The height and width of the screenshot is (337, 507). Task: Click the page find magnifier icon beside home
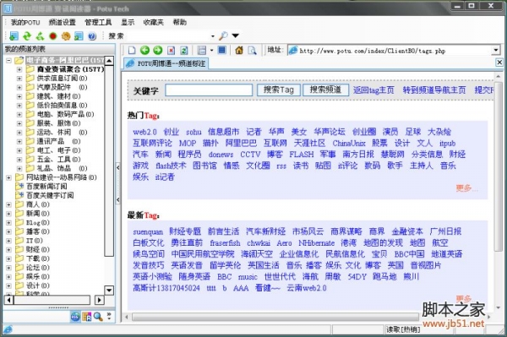click(252, 51)
